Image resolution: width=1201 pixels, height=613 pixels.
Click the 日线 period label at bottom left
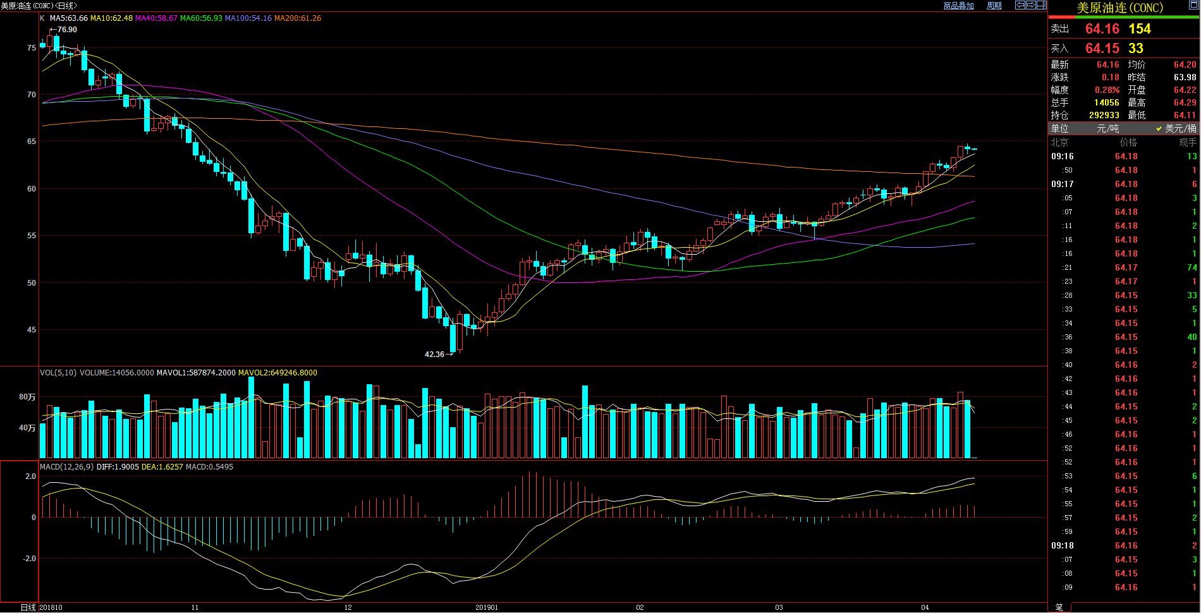28,607
